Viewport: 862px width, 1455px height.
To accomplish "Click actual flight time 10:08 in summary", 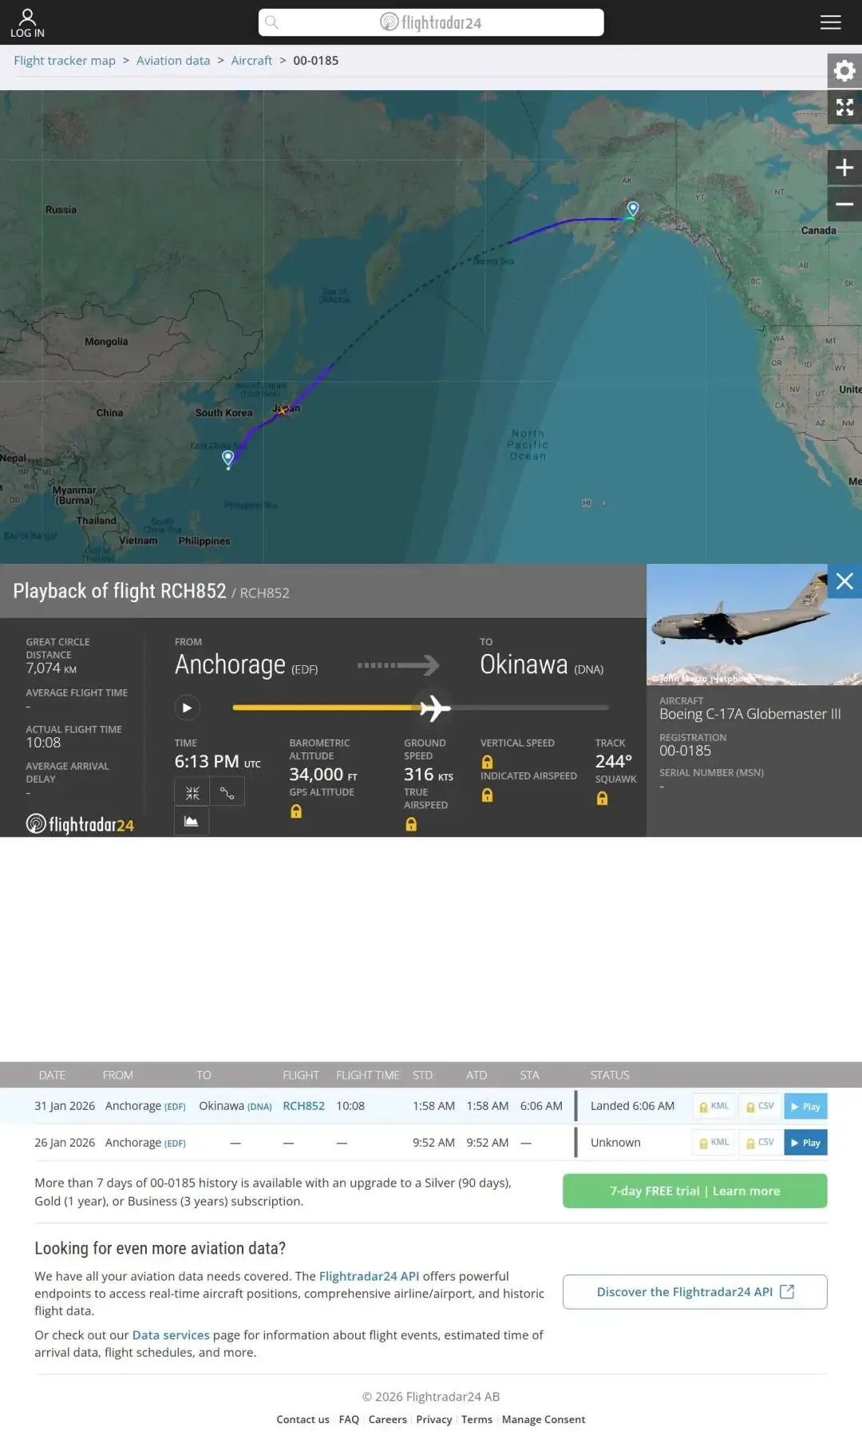I will [43, 743].
